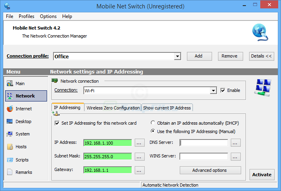Click the Gateway field 192.168.1.1
Image resolution: width=281 pixels, height=191 pixels.
point(108,170)
